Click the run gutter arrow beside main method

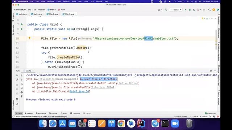point(22,29)
